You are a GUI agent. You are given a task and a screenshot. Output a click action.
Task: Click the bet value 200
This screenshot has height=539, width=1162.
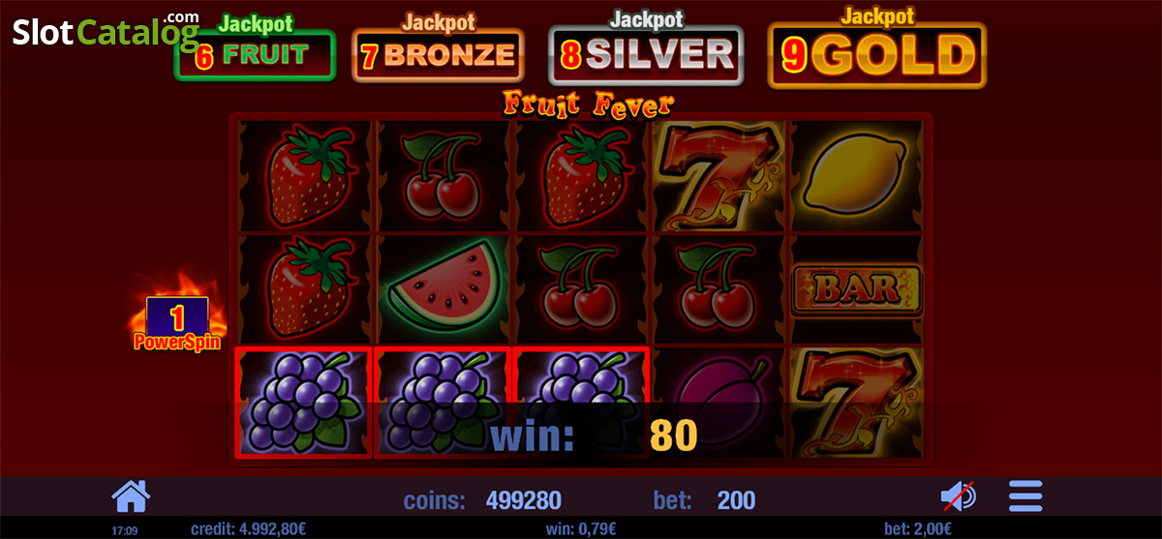[736, 500]
